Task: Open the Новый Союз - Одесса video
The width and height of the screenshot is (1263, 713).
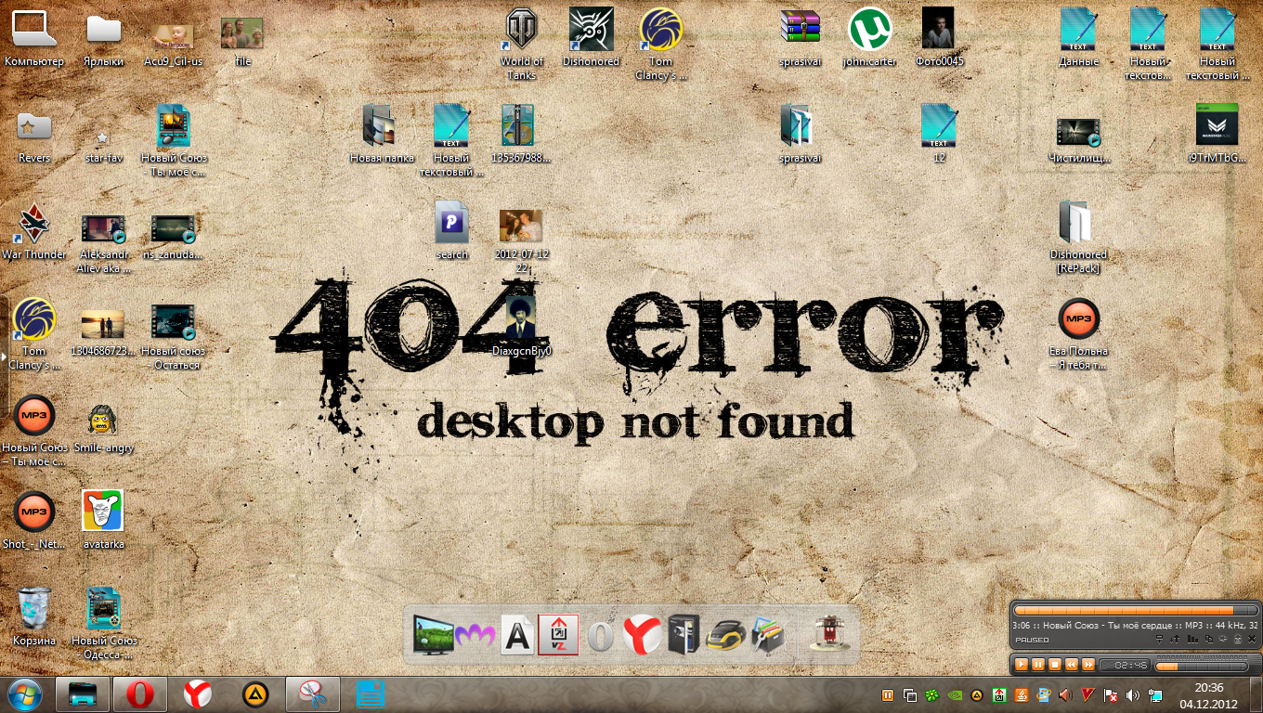Action: [104, 623]
